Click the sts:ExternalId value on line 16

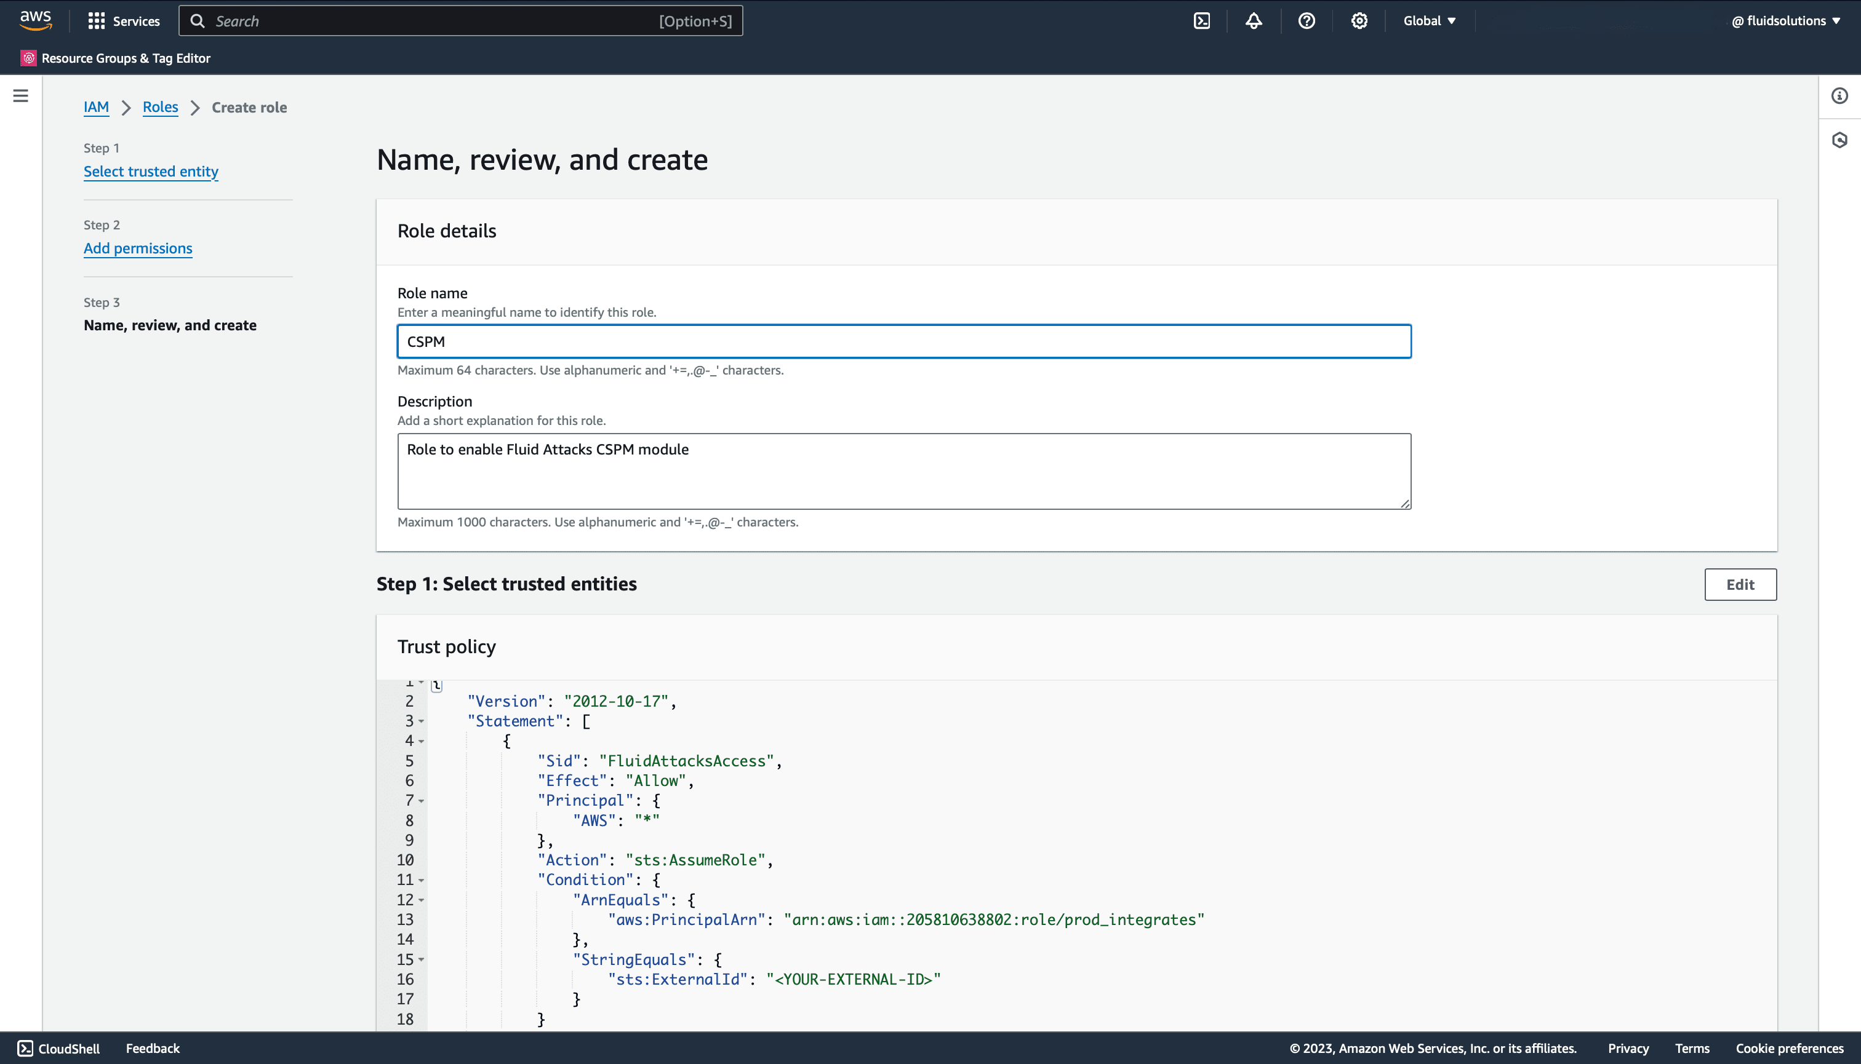[x=854, y=979]
